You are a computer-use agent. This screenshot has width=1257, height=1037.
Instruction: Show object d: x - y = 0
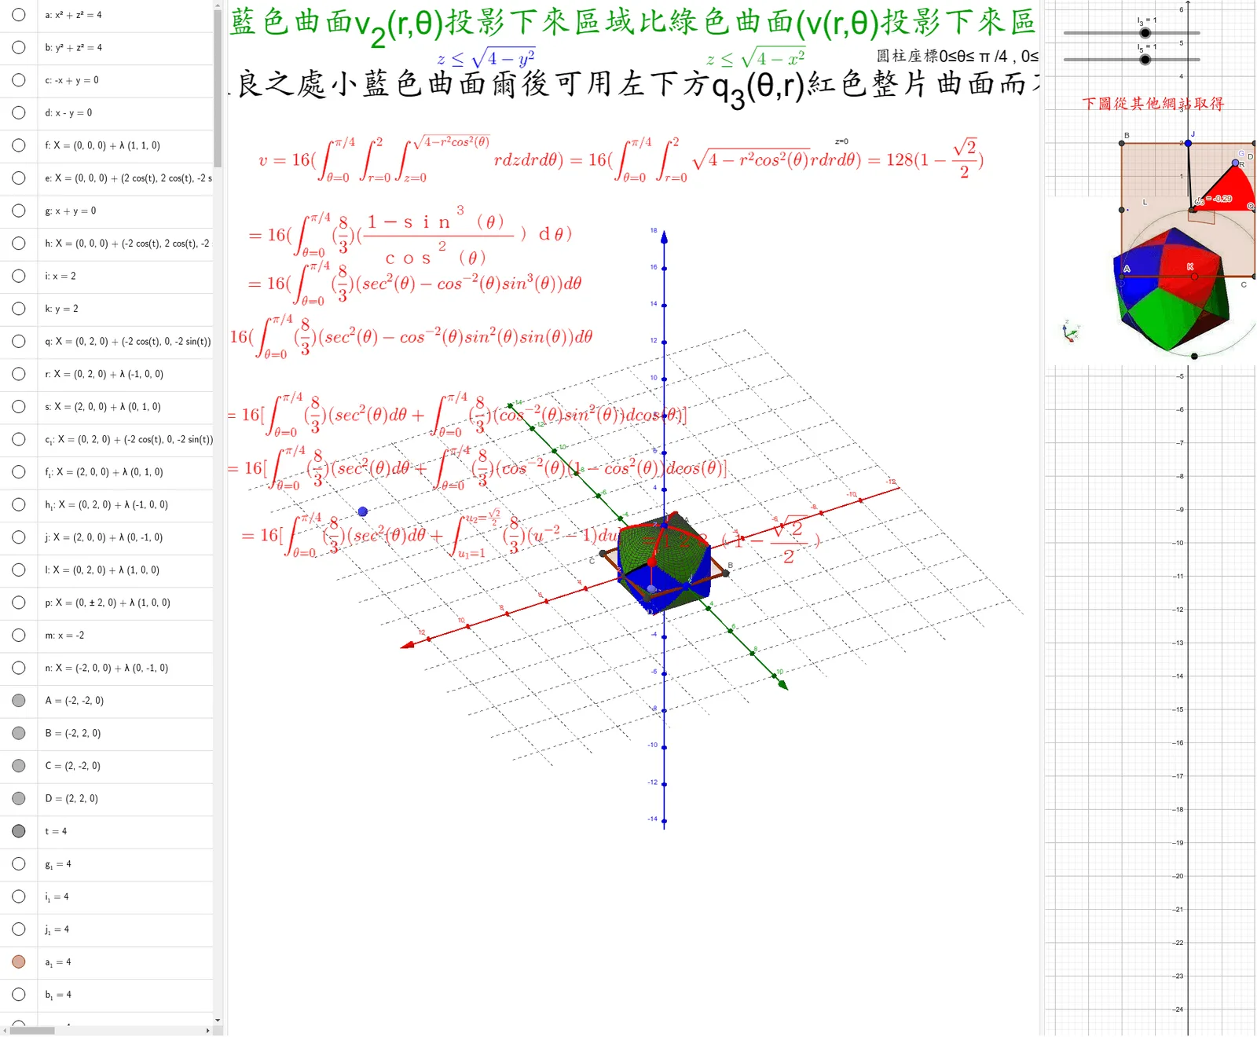click(19, 112)
